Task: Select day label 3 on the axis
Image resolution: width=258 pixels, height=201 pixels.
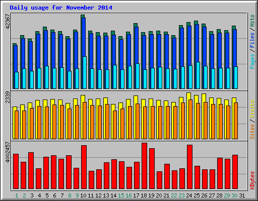Action: coord(32,195)
